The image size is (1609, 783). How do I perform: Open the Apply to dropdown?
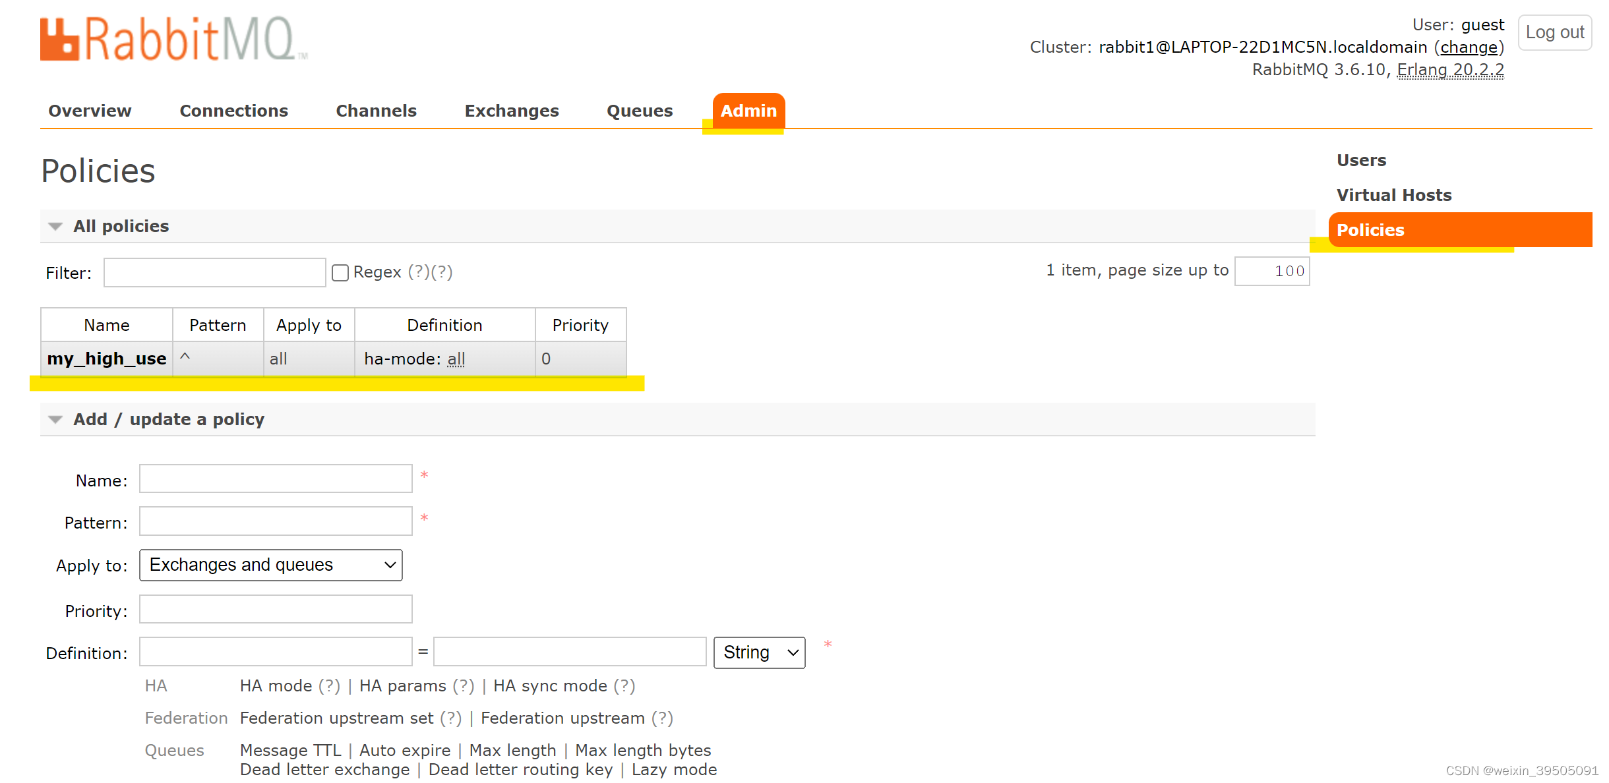(x=270, y=565)
